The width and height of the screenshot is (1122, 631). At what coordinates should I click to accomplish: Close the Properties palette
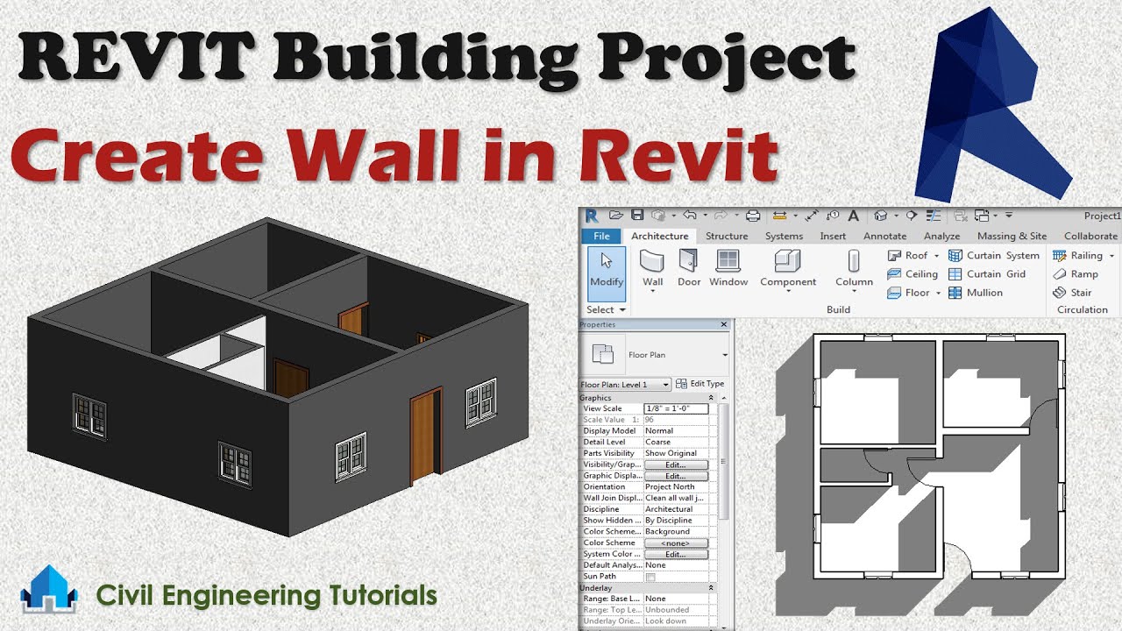click(x=724, y=324)
